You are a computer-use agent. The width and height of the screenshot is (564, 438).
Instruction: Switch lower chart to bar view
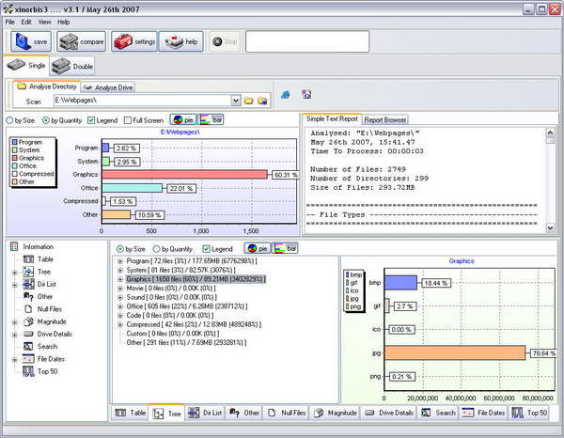286,248
